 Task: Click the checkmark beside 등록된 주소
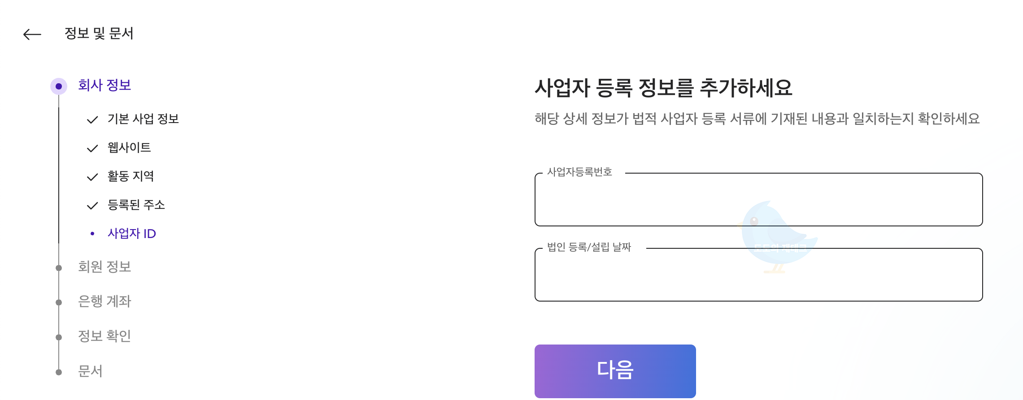click(92, 205)
